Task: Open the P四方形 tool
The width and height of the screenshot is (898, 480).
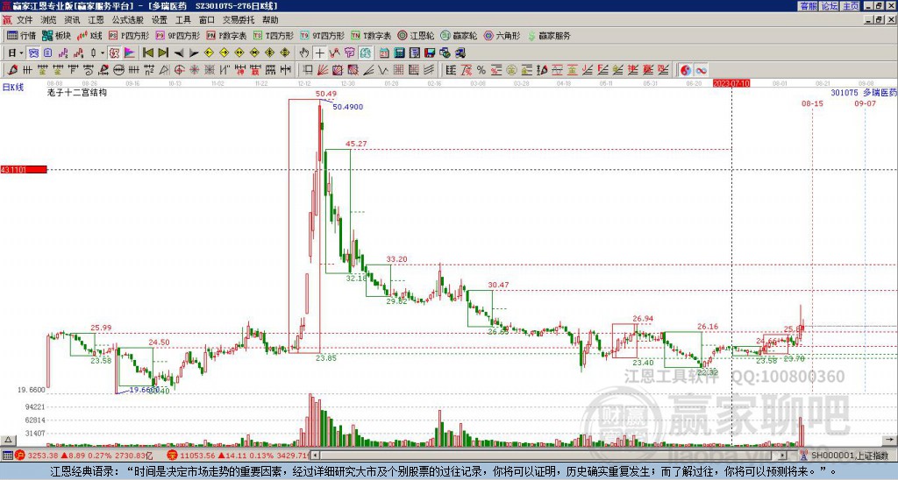Action: [x=129, y=35]
